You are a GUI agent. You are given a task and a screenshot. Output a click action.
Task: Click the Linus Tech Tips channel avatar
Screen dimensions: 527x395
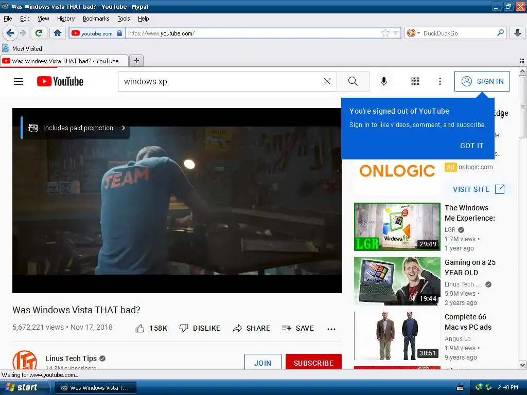pos(25,360)
